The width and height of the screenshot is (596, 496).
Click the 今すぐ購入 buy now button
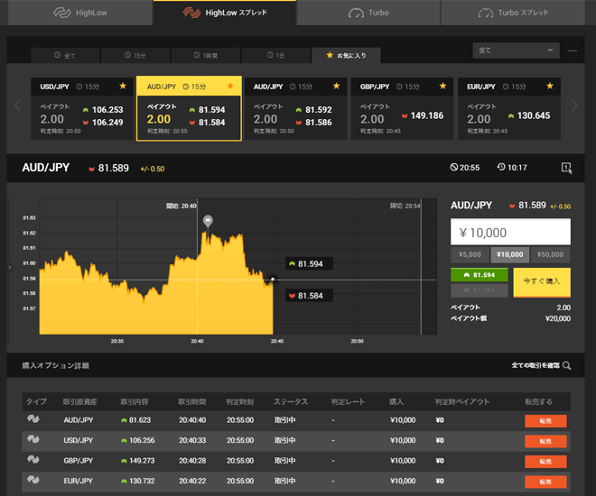coord(542,282)
